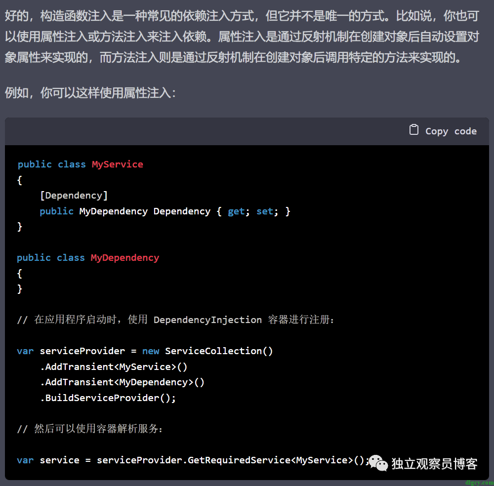This screenshot has width=494, height=486.
Task: Select the red MyDependency class name
Action: click(x=124, y=258)
